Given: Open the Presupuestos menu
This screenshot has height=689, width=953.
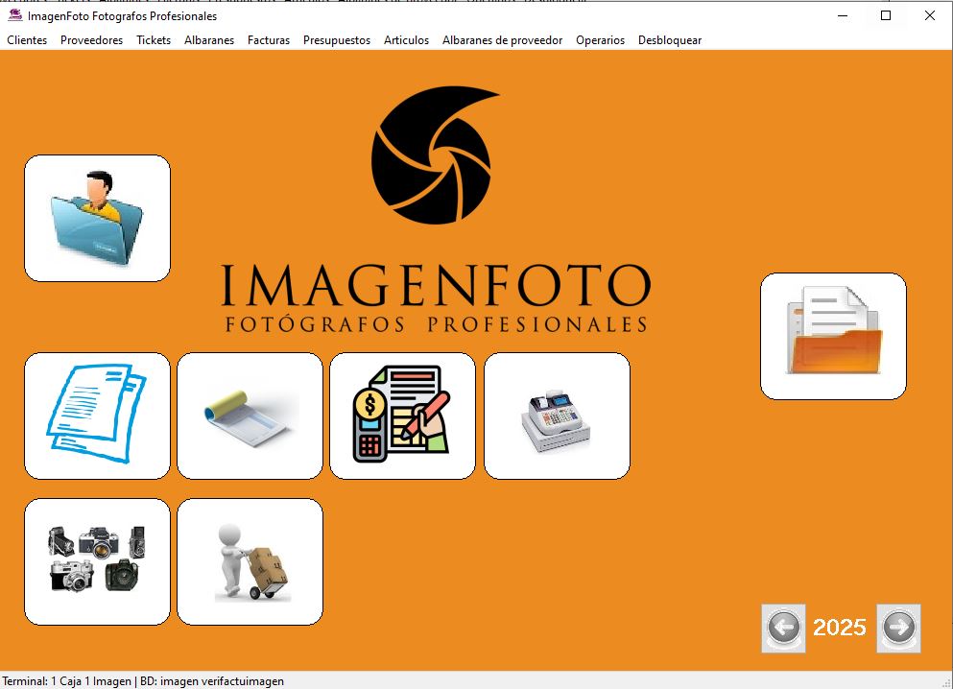Looking at the screenshot, I should pyautogui.click(x=337, y=40).
